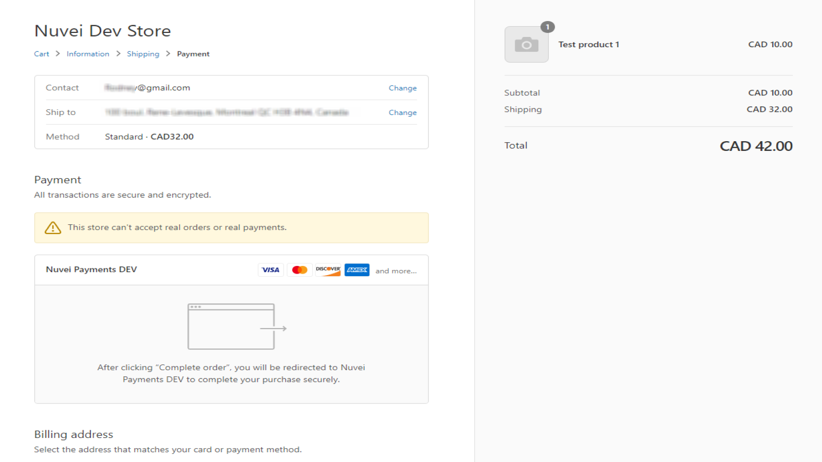Click the quantity badge on product thumbnail

(x=548, y=27)
